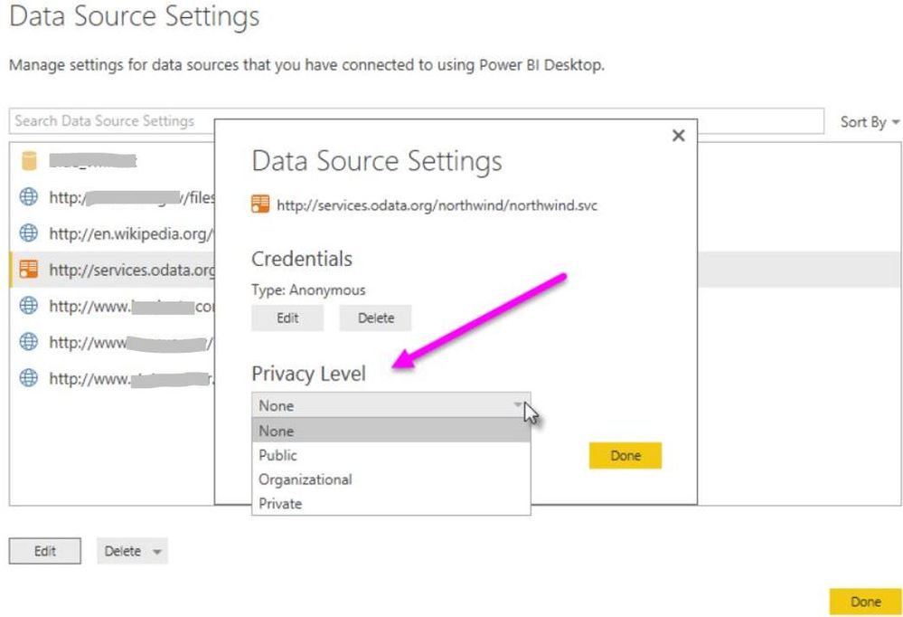Click the Type: Anonymous credentials text

308,290
